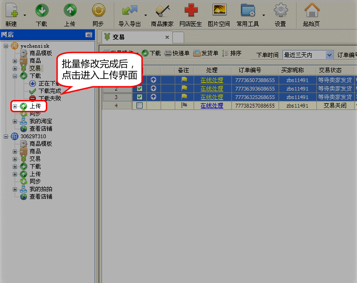Image resolution: width=357 pixels, height=283 pixels.
Task: Click the 上传 upload icon in top toolbar
Action: (x=70, y=10)
